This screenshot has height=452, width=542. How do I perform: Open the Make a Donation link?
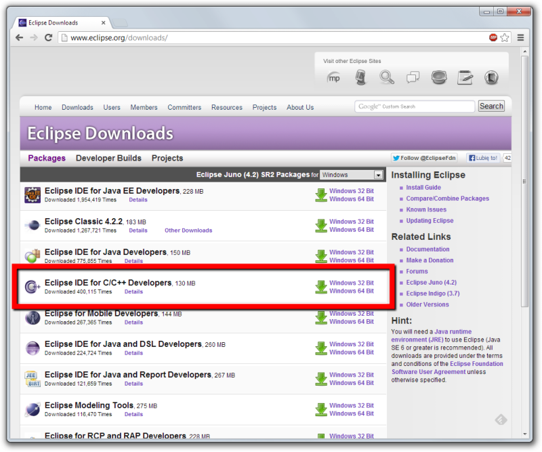point(430,260)
